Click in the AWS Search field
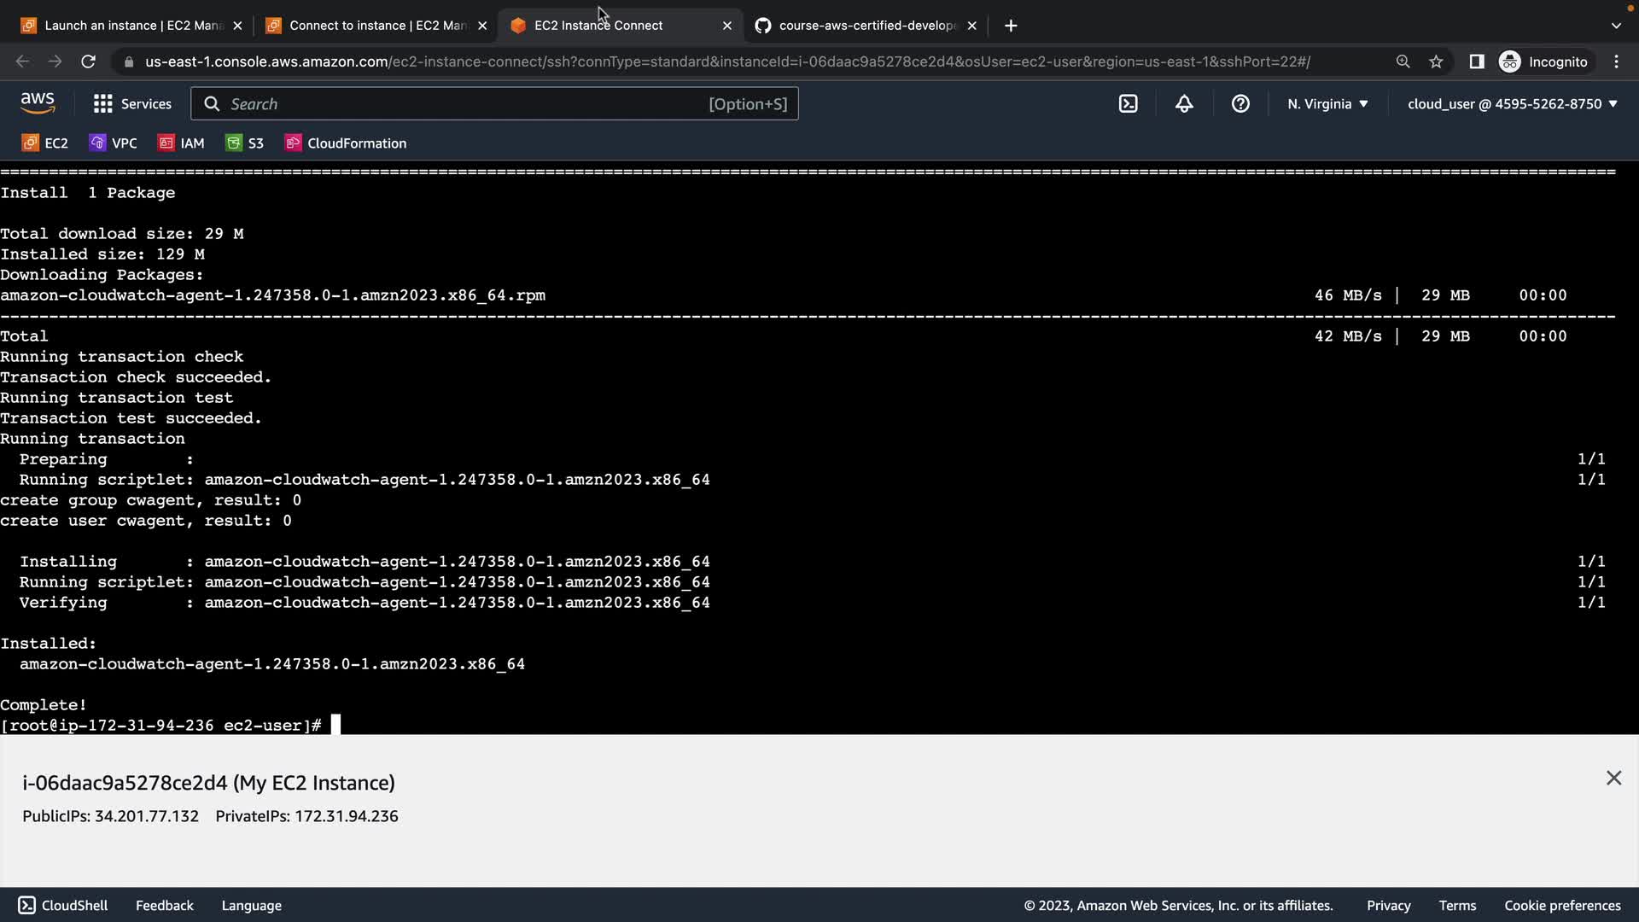 461,103
